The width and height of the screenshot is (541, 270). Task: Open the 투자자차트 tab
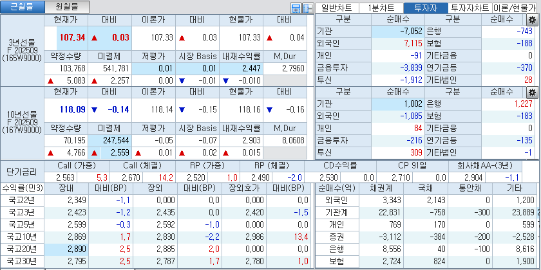point(470,8)
